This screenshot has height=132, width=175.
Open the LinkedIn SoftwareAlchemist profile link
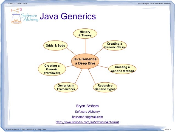[87, 122]
